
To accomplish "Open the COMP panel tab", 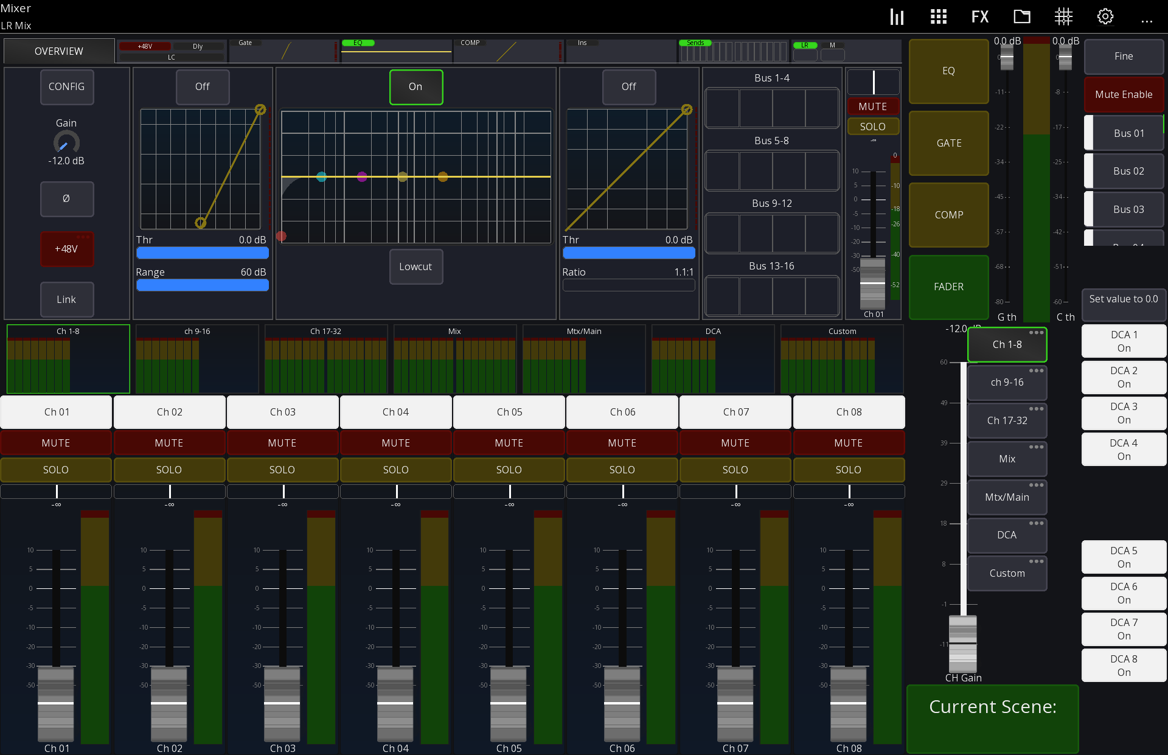I will tap(948, 215).
